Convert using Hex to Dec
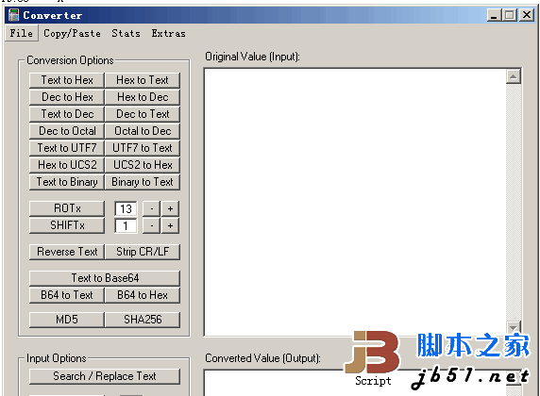This screenshot has width=540, height=396. [143, 97]
